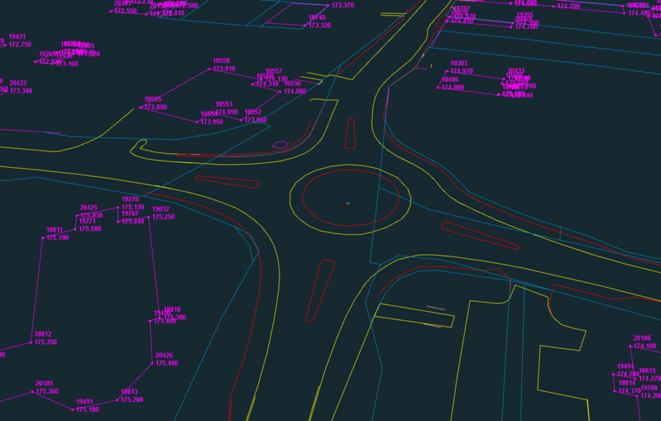This screenshot has height=421, width=661.
Task: Pick elevation value 174.480
Action: tap(640, 14)
